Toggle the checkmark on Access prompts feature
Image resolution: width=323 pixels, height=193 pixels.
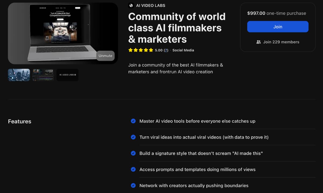[133, 169]
